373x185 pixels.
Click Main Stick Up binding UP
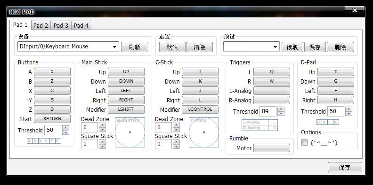pyautogui.click(x=126, y=72)
